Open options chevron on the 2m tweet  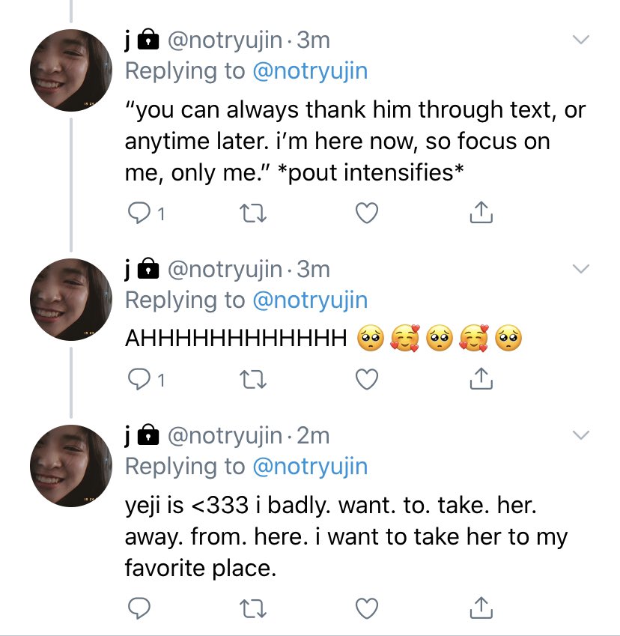580,435
